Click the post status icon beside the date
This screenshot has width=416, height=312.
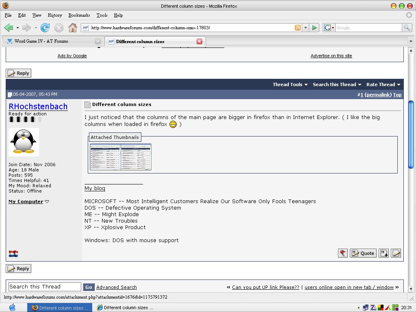10,95
